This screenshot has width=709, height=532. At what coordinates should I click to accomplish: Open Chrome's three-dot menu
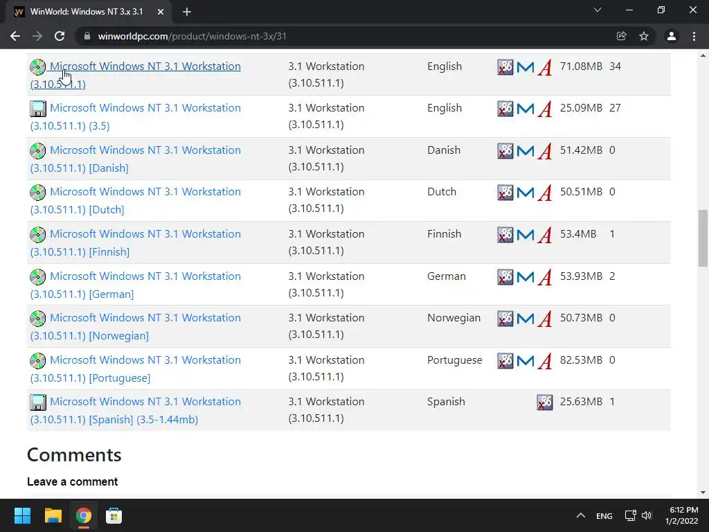point(694,36)
